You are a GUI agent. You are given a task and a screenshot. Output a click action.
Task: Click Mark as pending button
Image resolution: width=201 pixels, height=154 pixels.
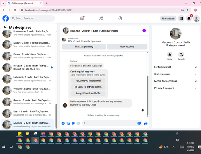coord(84,46)
